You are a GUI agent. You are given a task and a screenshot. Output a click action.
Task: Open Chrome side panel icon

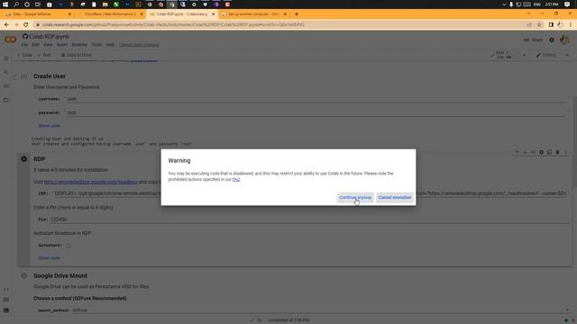551,24
